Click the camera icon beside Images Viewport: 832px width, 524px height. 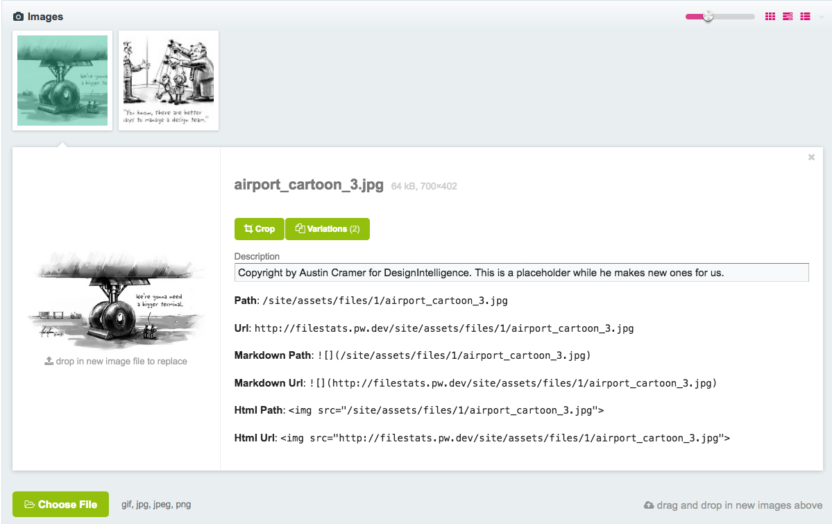[x=18, y=17]
